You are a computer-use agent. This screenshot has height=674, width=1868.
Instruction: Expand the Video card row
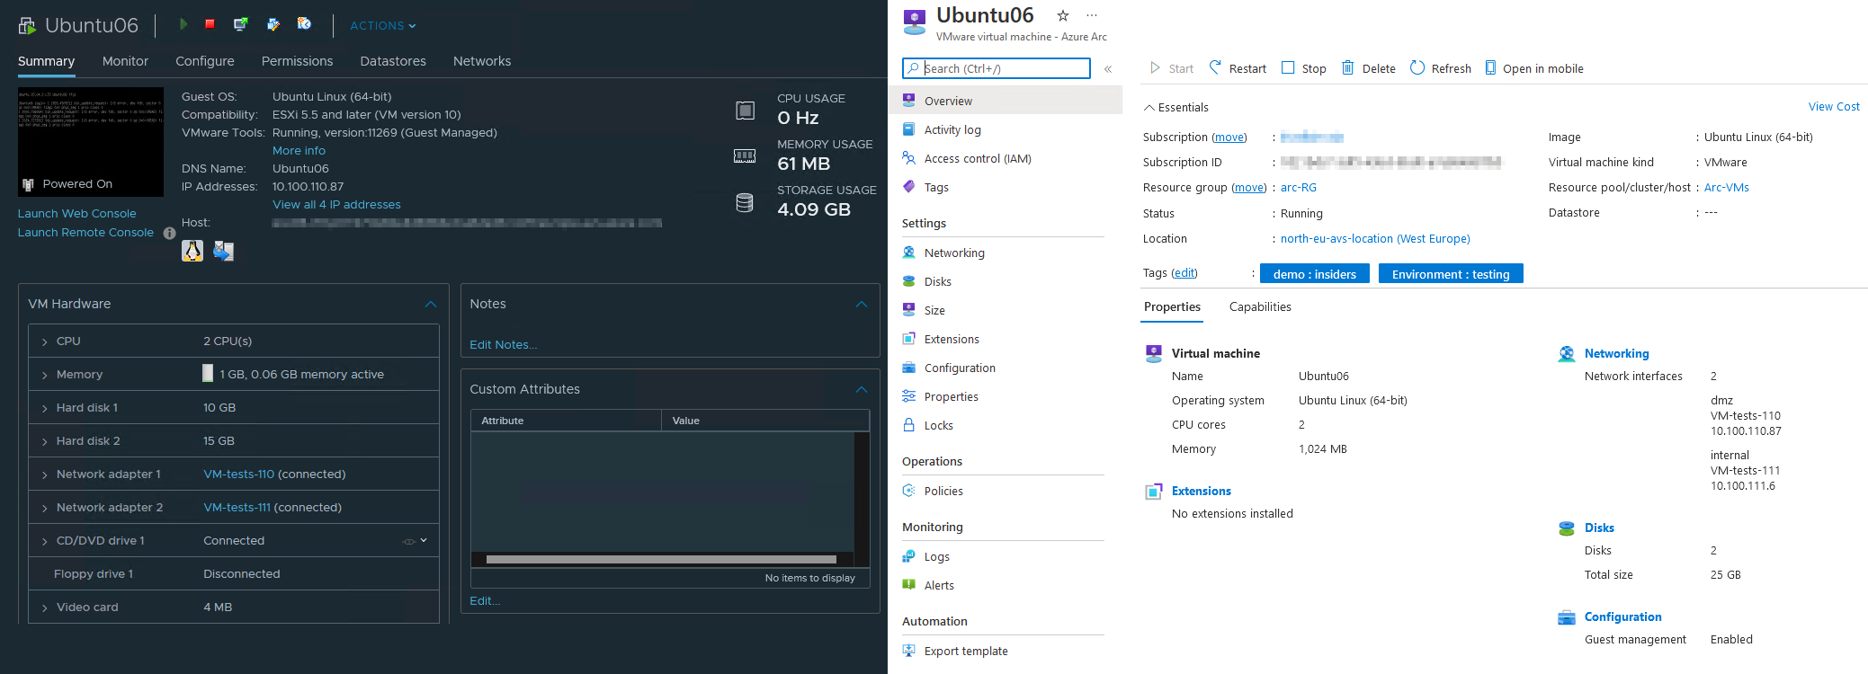pos(44,608)
